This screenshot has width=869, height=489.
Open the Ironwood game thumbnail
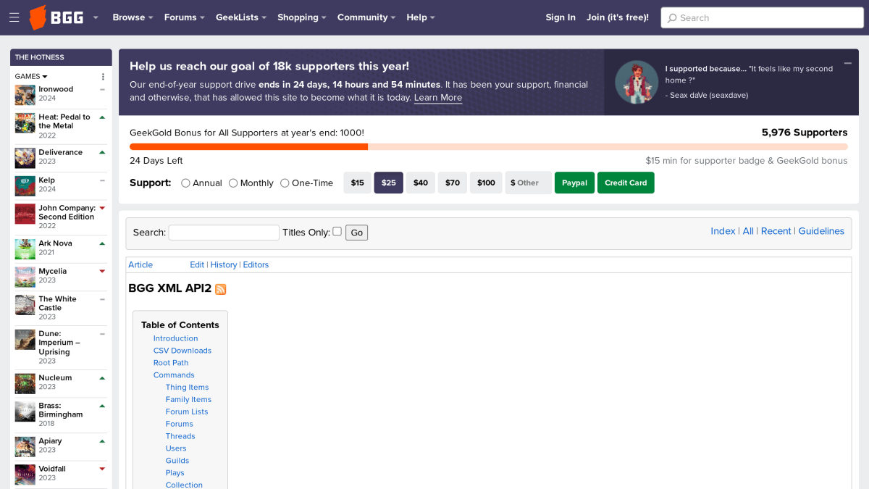(x=25, y=95)
